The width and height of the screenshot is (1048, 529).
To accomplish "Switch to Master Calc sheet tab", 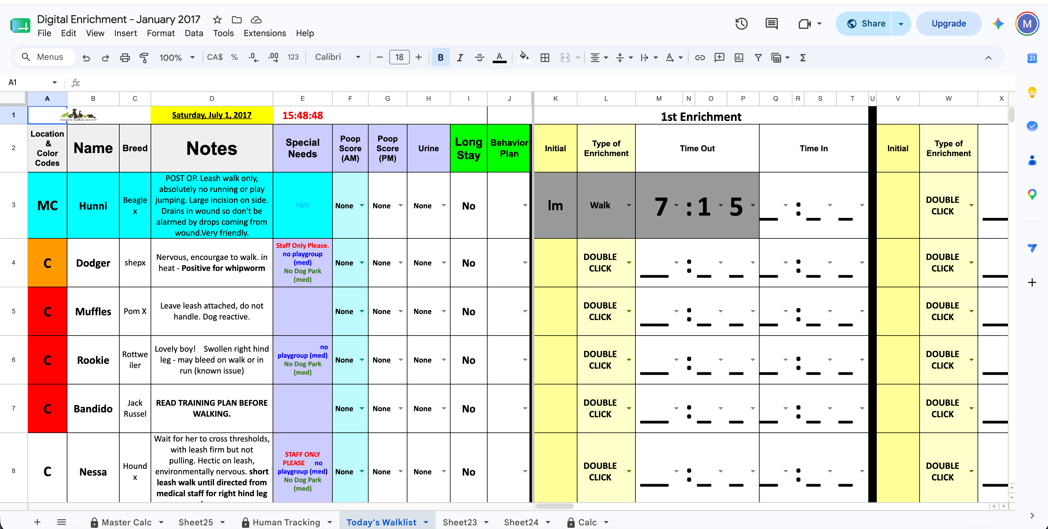I will point(126,522).
